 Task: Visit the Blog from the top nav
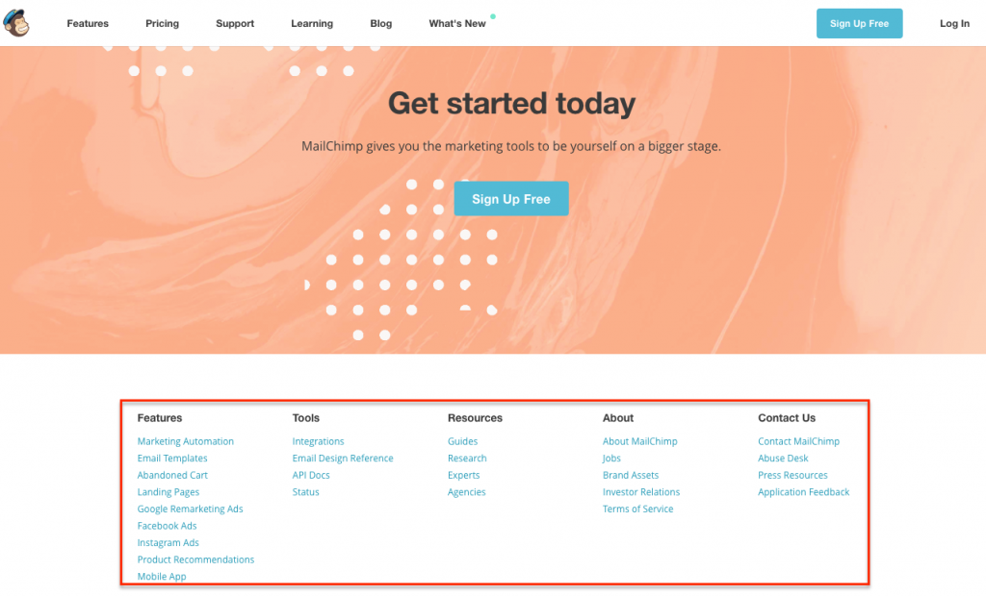380,23
